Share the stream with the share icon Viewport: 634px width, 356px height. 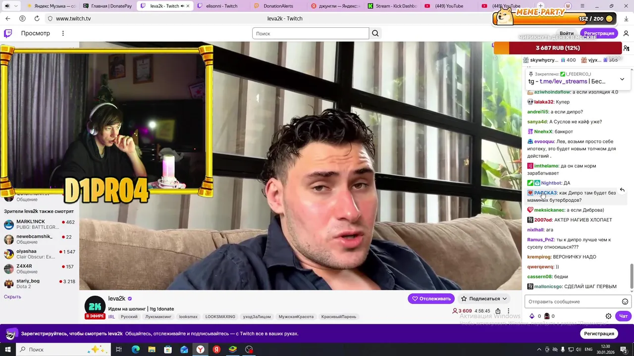[x=498, y=311]
